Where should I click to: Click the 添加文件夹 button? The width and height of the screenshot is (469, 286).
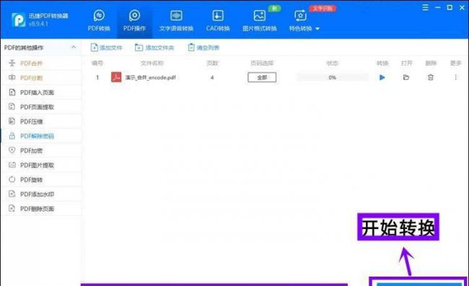154,48
